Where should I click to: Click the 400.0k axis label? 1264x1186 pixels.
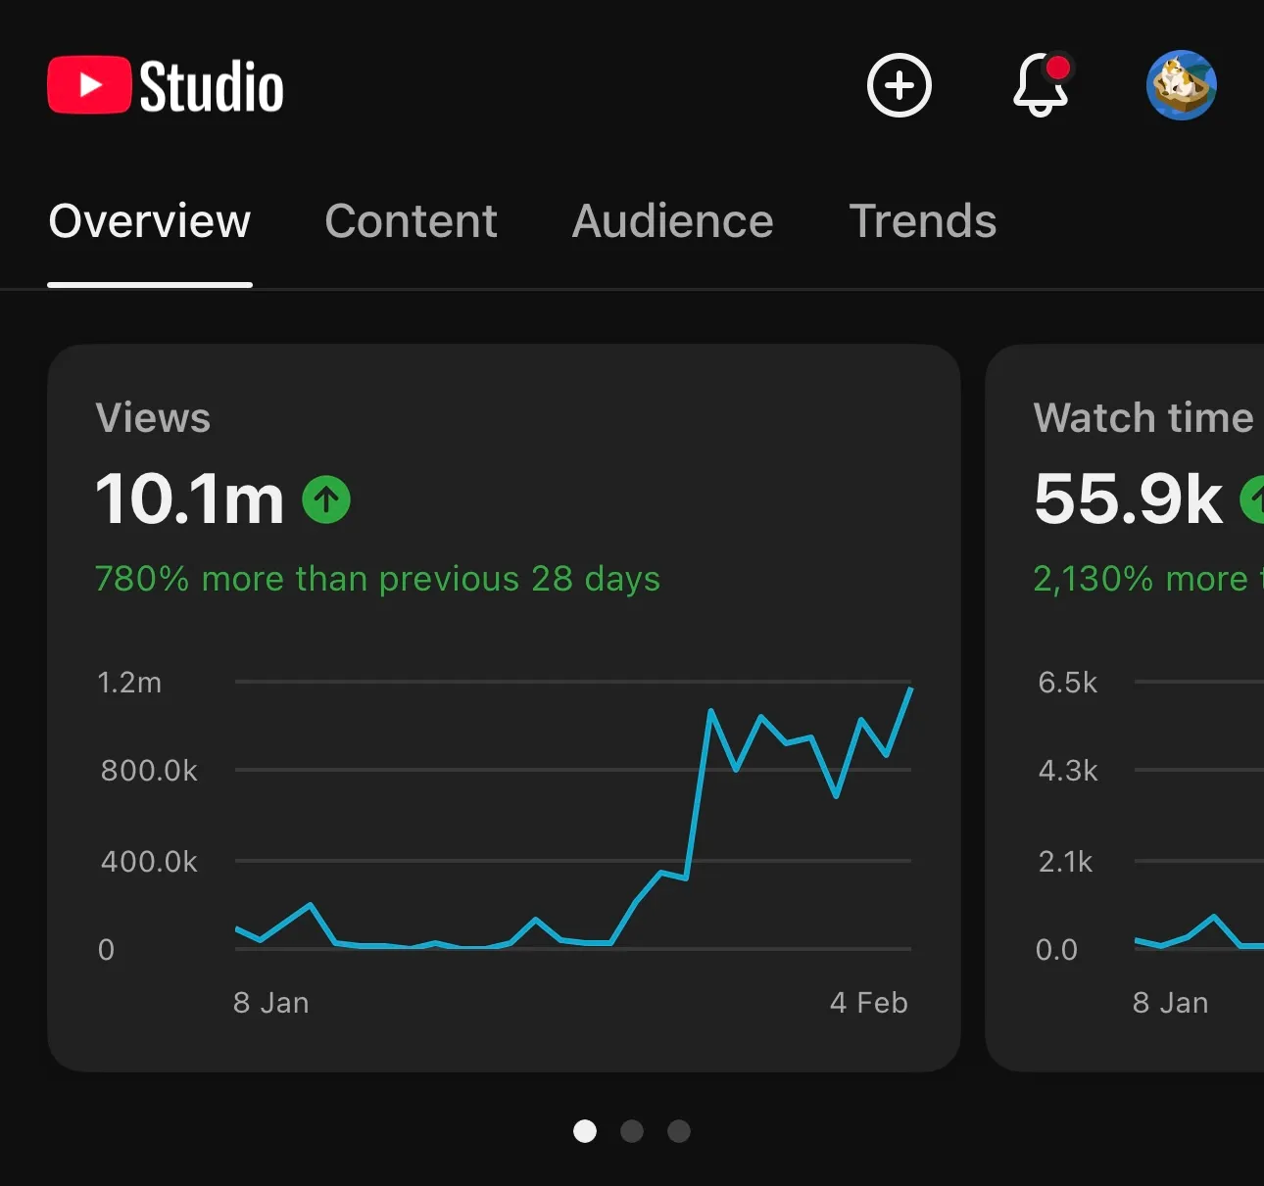149,862
